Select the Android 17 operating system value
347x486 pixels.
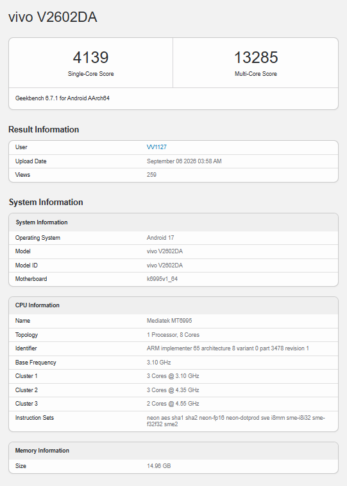tap(160, 238)
